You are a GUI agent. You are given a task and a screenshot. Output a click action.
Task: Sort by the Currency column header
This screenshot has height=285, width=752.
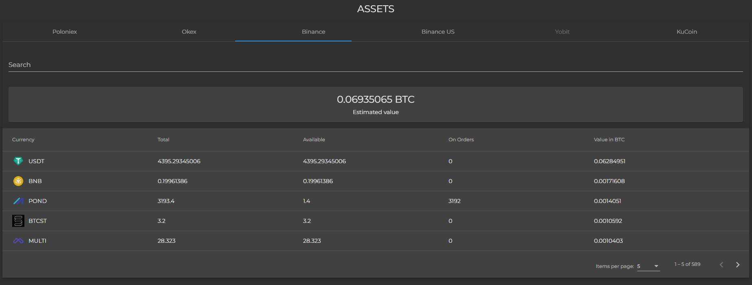point(23,140)
